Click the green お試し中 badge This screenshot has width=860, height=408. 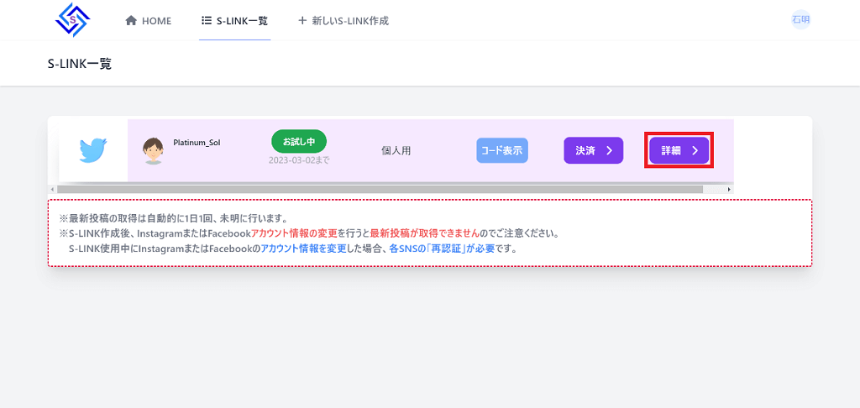coord(298,140)
